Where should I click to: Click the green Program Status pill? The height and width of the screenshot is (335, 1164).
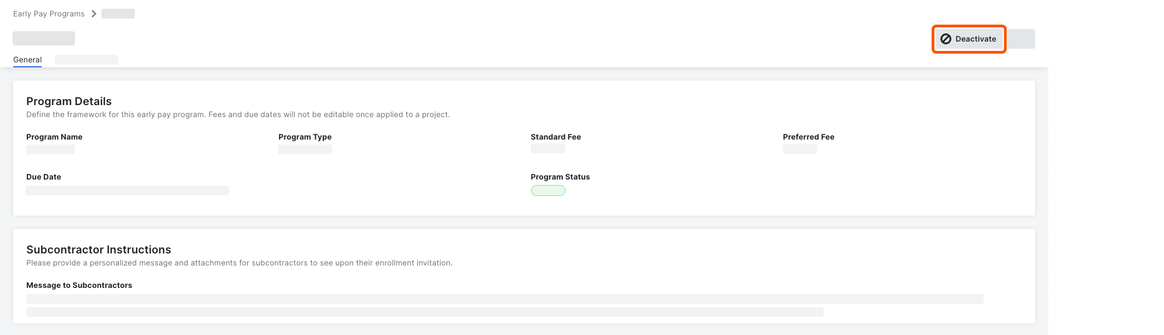pos(548,190)
